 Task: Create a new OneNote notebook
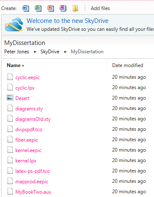click(x=63, y=8)
